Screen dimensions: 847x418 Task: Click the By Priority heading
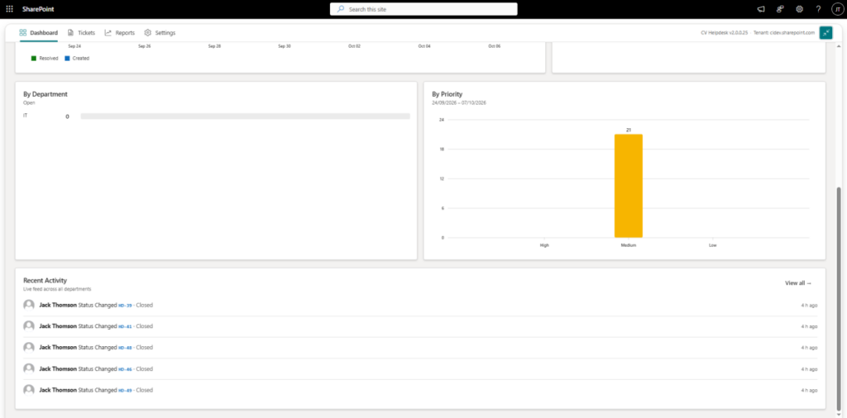[447, 94]
